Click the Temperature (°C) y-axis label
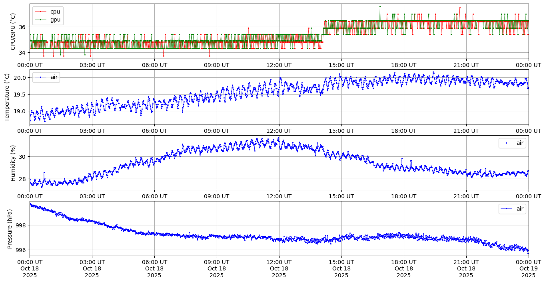Screen dimensions: 545x282 coord(7,97)
